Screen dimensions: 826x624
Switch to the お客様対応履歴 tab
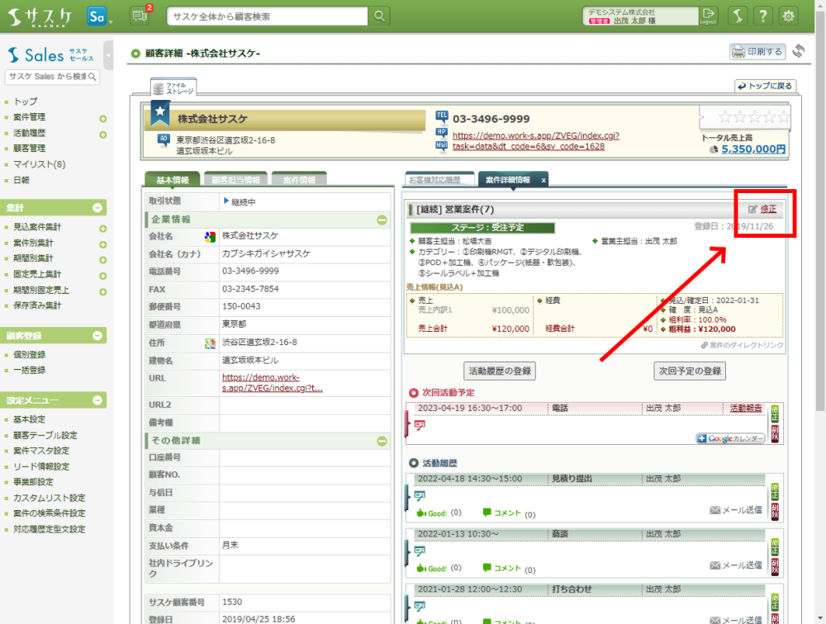tap(439, 180)
